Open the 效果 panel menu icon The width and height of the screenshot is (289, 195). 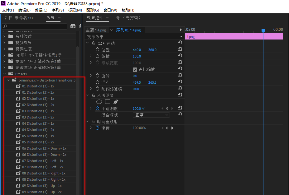pyautogui.click(x=59, y=18)
